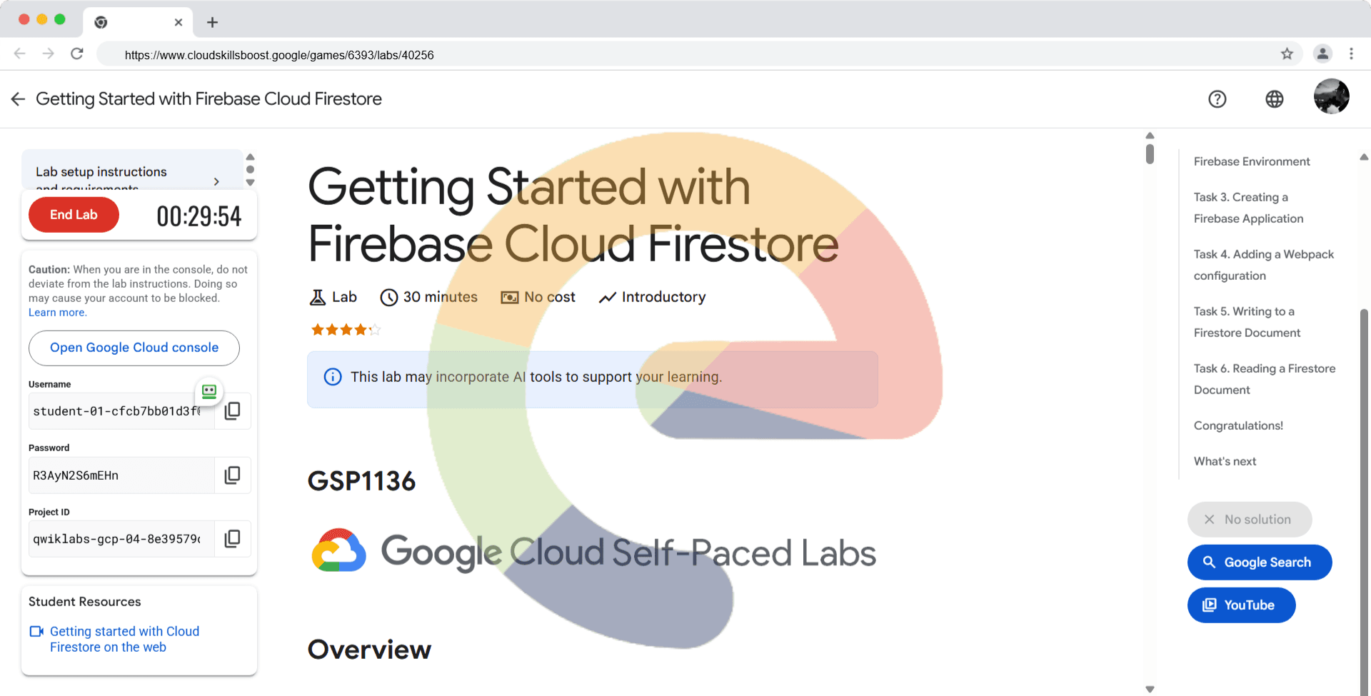Copy the username to clipboard
This screenshot has height=696, width=1371.
(x=232, y=411)
